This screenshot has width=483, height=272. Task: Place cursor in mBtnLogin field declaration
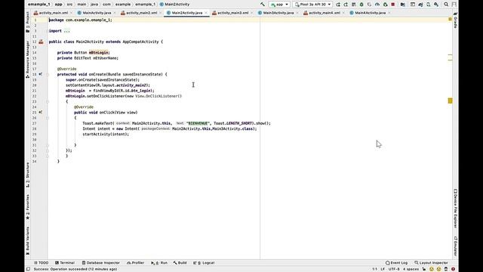(x=99, y=52)
